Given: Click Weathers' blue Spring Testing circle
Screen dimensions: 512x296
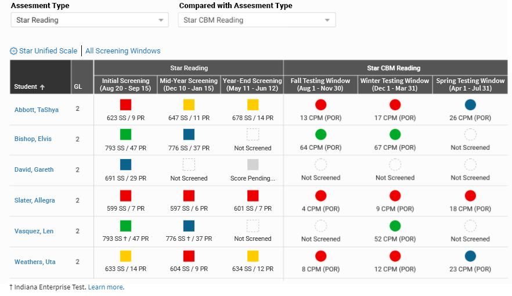Looking at the screenshot, I should (x=470, y=256).
